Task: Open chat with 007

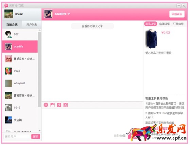Action: point(20,34)
